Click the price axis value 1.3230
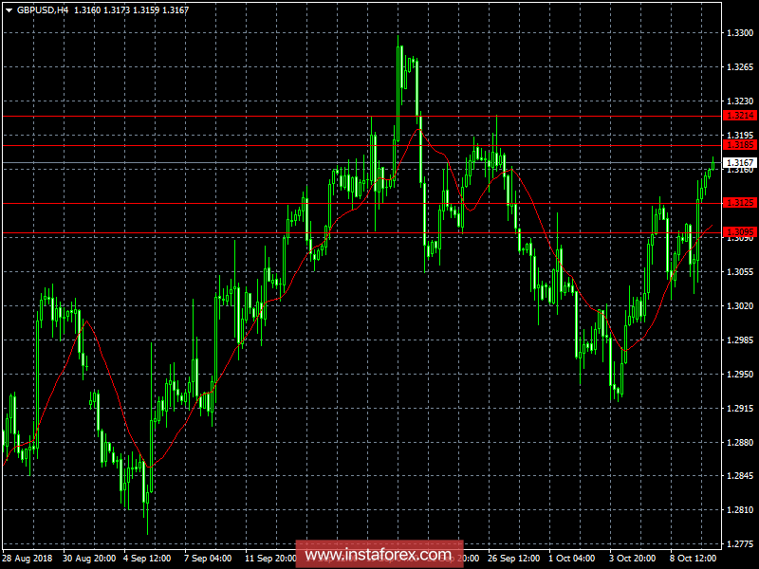Screen dimensions: 759x569 click(x=740, y=101)
